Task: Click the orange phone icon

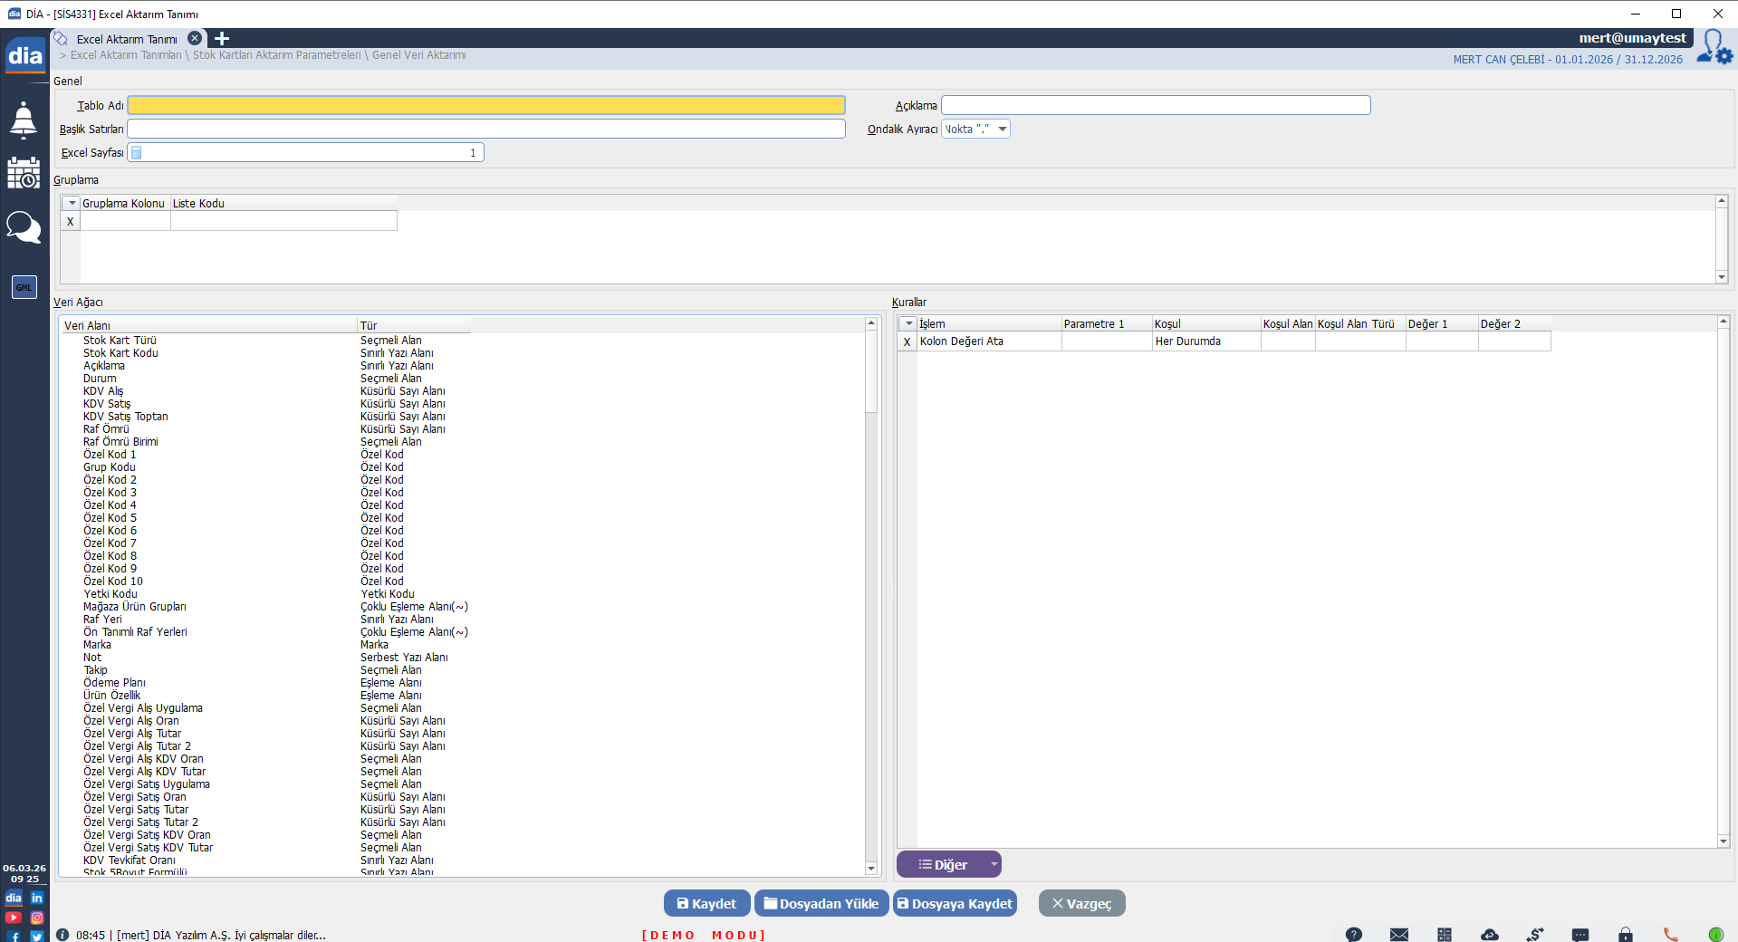Action: [1671, 934]
